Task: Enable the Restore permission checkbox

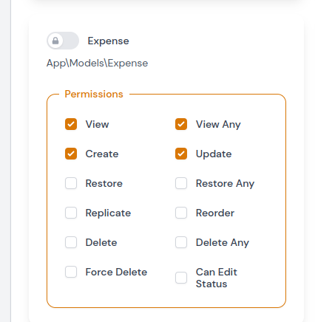Action: coord(71,183)
